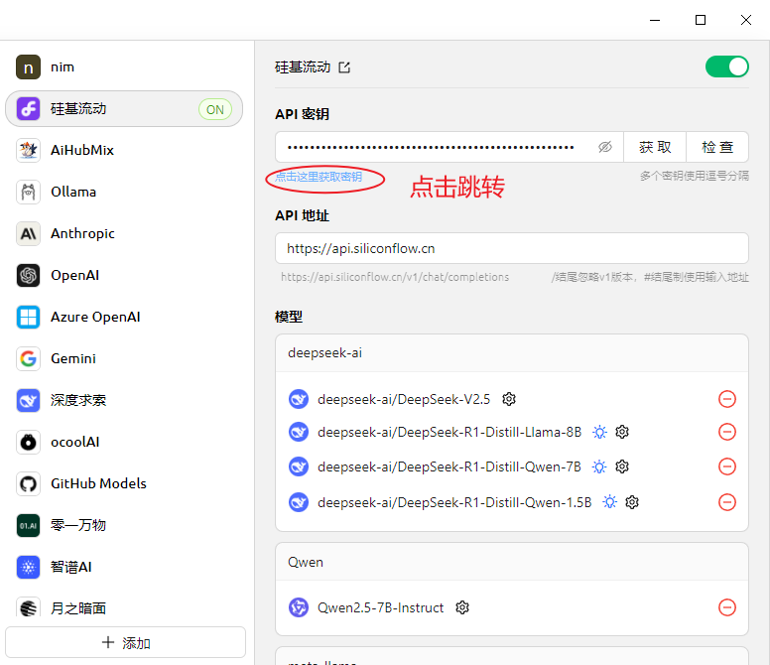Click the deepseek-ai model group header

click(512, 353)
